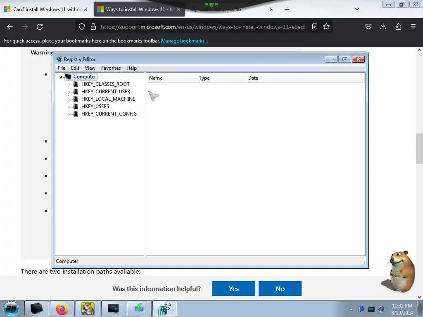Open the Edit menu in Registry Editor

(75, 68)
